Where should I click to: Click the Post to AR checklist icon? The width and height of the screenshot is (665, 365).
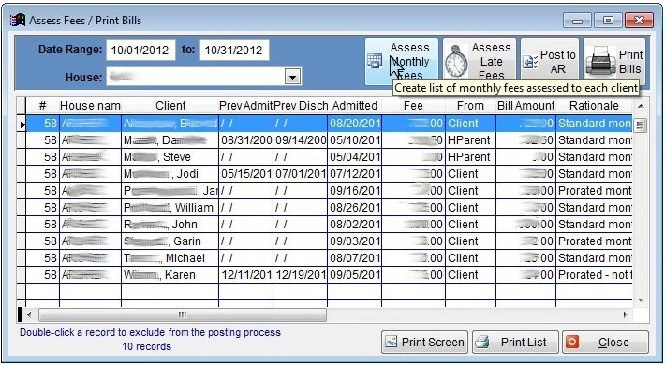point(530,63)
